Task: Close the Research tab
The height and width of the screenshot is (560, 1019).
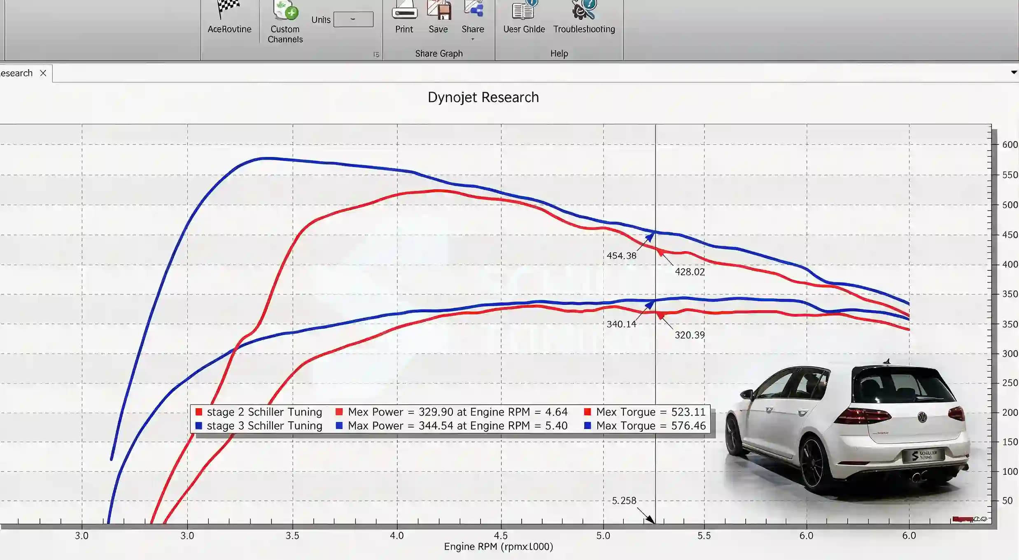Action: (43, 73)
